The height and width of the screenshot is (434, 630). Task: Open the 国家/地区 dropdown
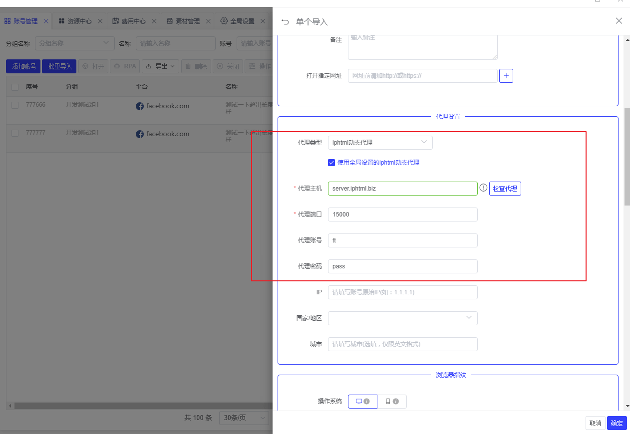[402, 318]
